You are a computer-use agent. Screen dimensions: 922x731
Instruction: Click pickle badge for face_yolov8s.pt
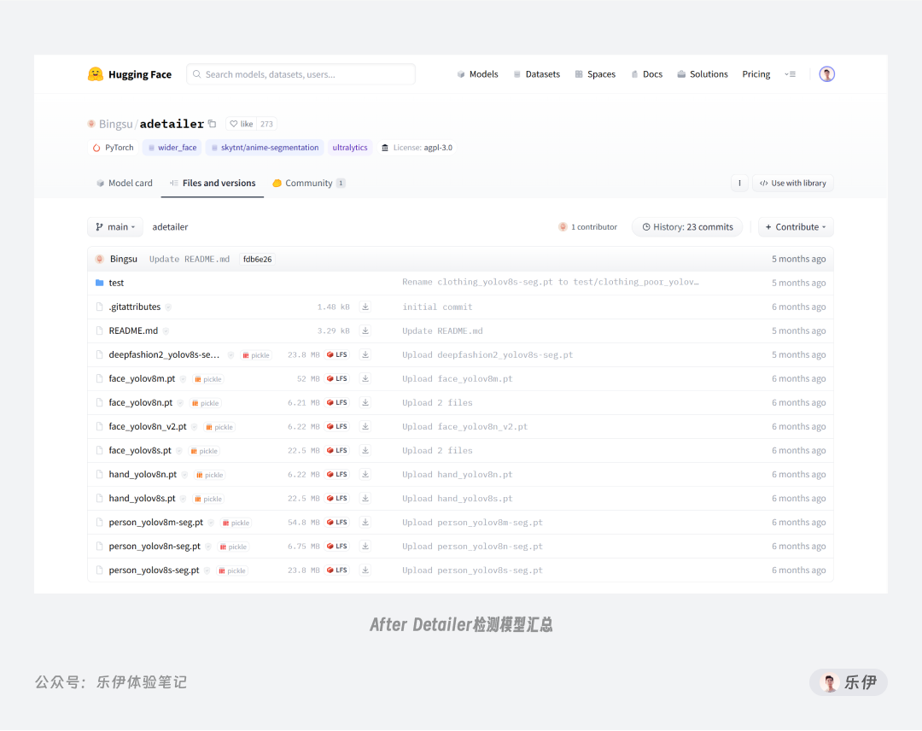(204, 451)
